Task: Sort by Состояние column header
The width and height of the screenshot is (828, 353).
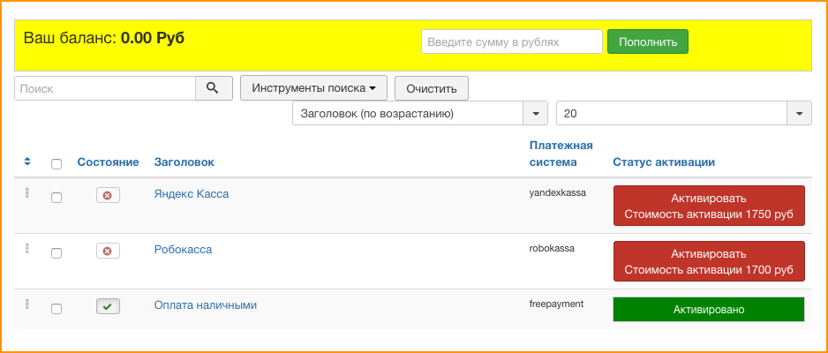Action: pos(108,162)
